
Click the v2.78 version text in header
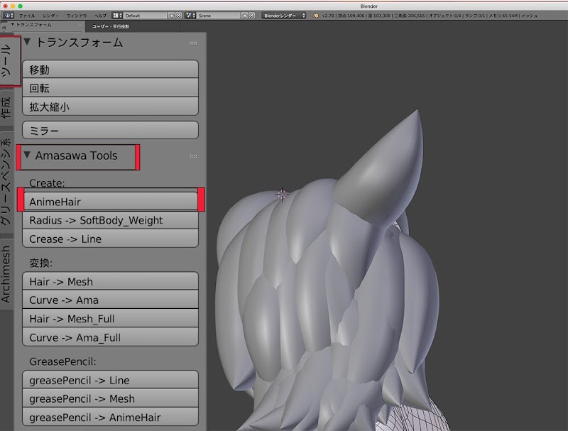(328, 16)
